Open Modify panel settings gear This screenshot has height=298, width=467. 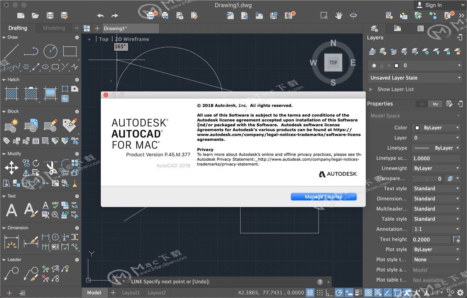click(x=77, y=154)
